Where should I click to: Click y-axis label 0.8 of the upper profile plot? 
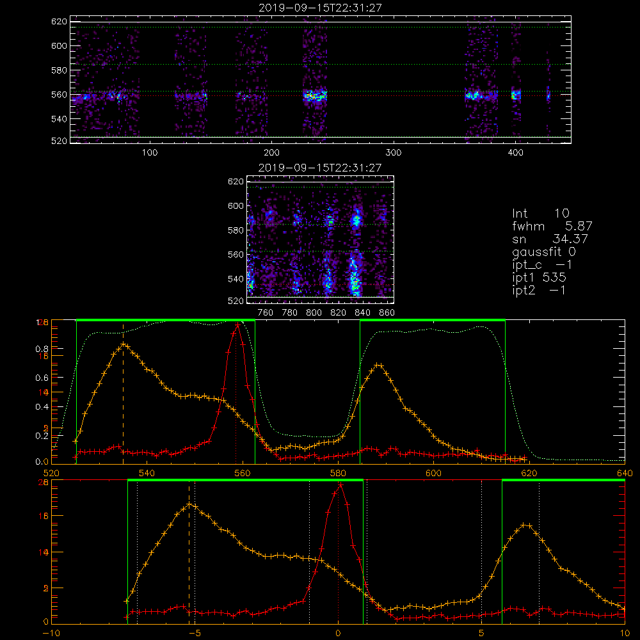pos(42,349)
